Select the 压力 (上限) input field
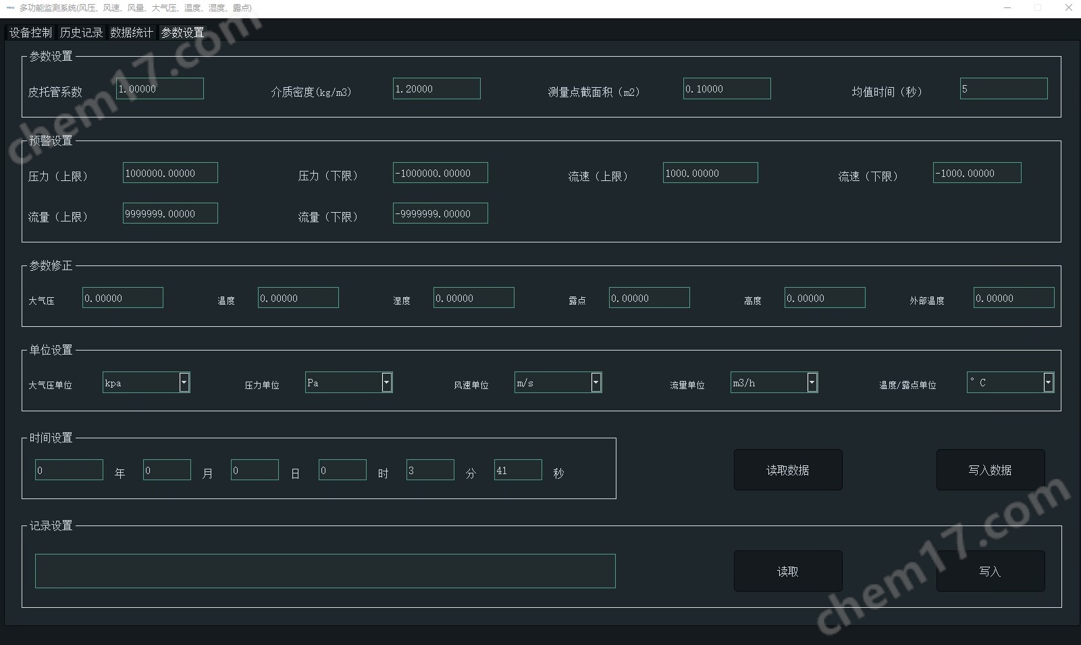 (x=170, y=173)
